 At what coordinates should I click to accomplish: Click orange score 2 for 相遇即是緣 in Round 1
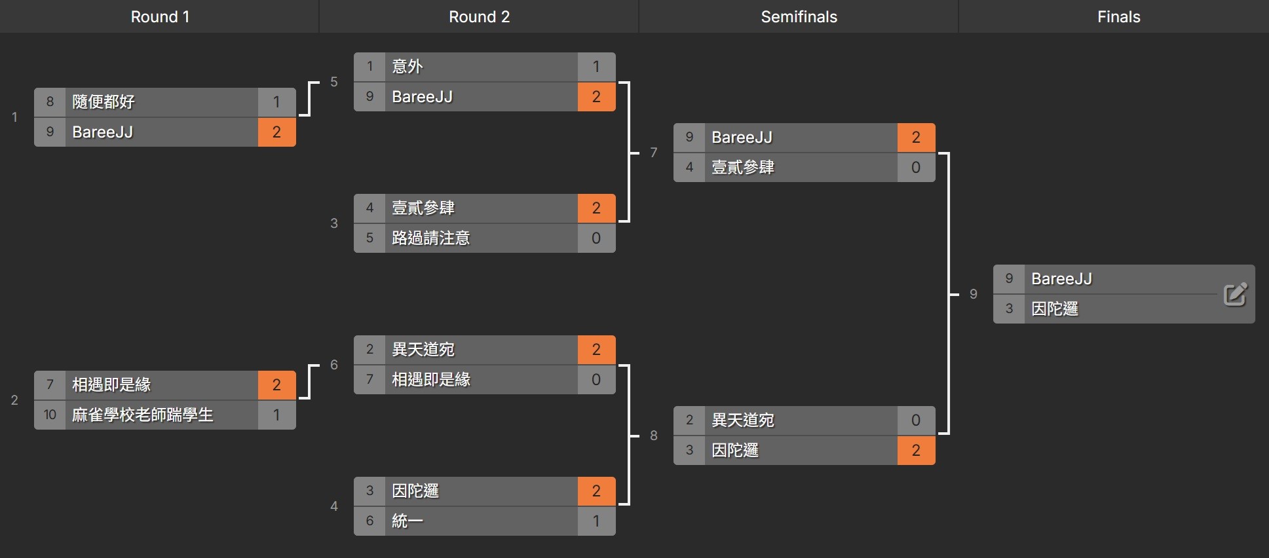click(x=276, y=385)
